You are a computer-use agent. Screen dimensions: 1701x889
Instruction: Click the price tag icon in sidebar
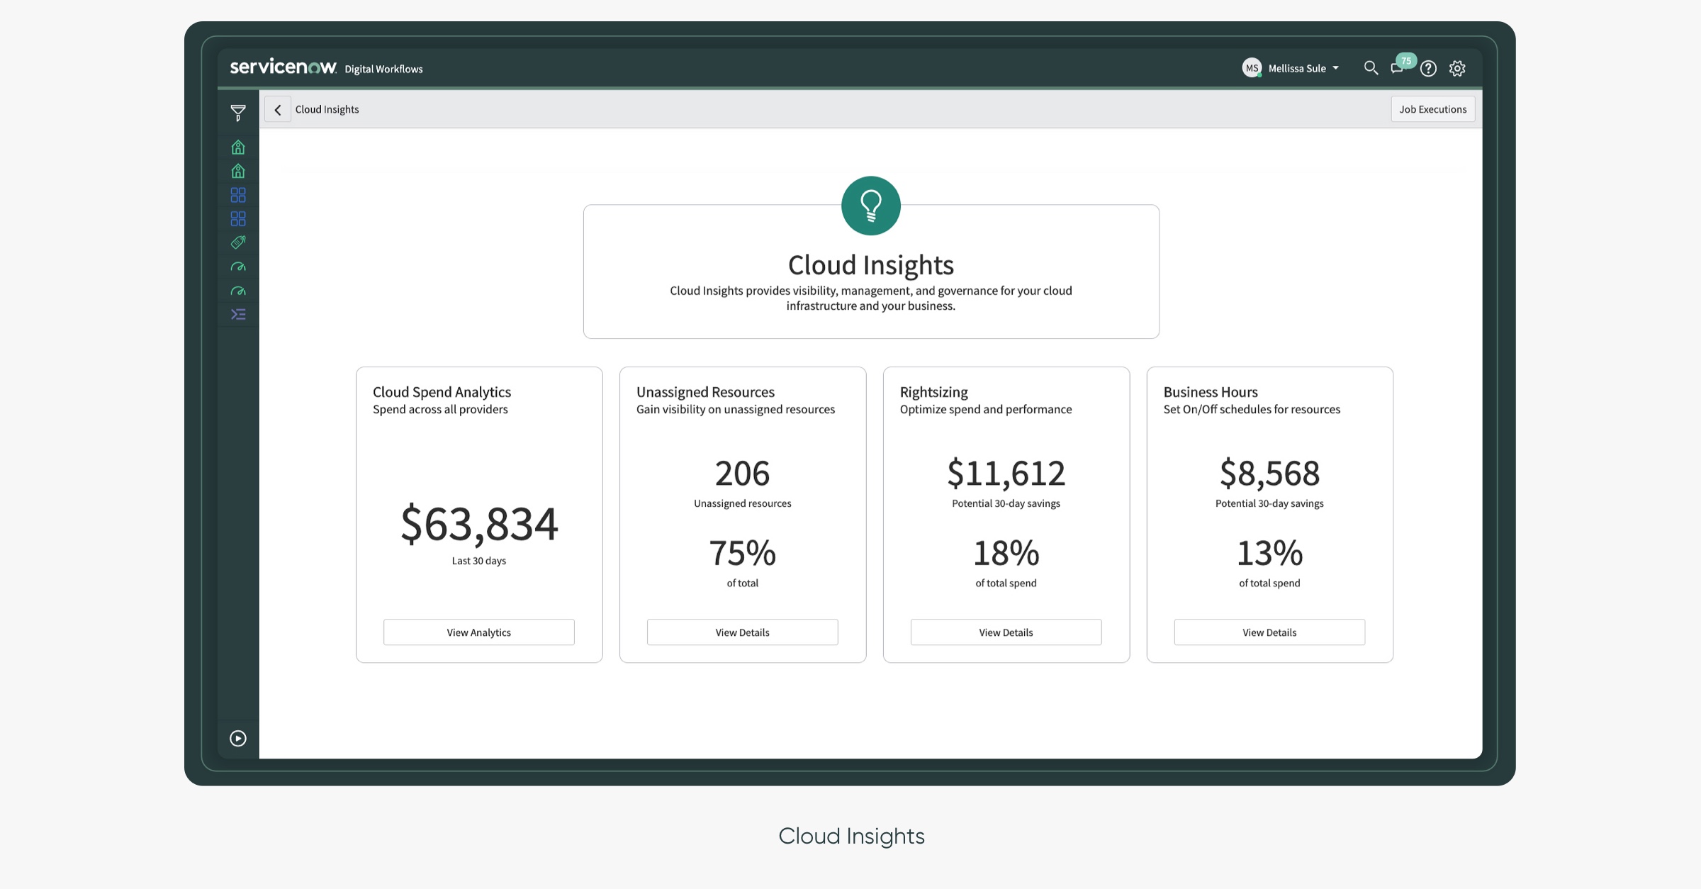pos(238,242)
